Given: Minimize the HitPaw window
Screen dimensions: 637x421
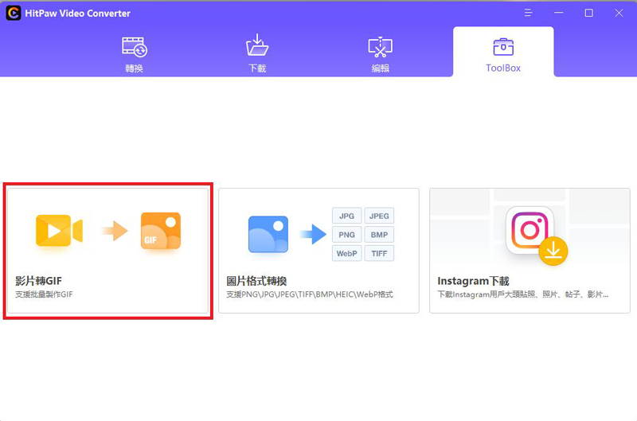Looking at the screenshot, I should (559, 13).
